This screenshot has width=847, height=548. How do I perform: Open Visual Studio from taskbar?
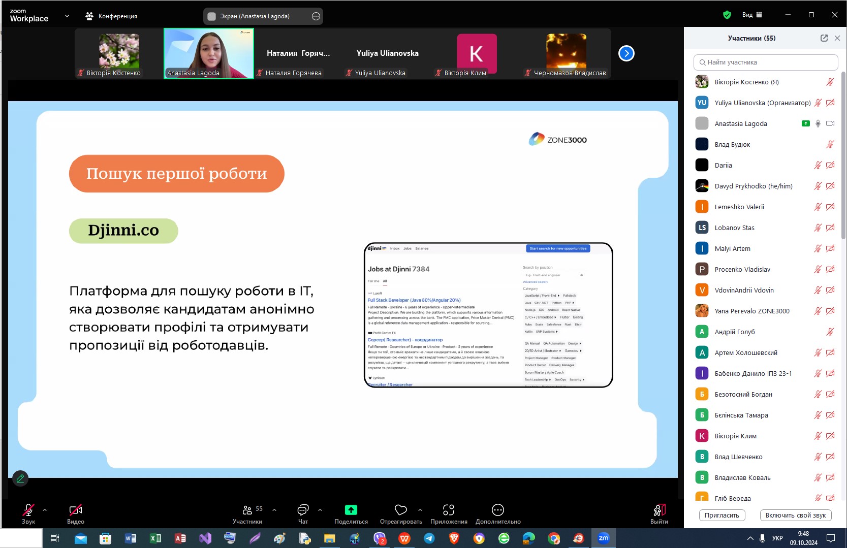[x=205, y=538]
